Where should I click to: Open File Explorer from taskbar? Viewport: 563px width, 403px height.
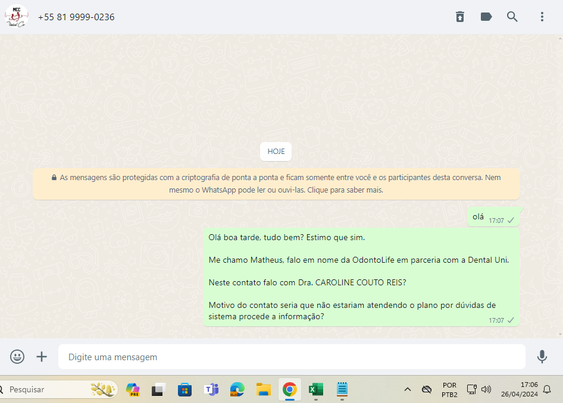tap(263, 389)
